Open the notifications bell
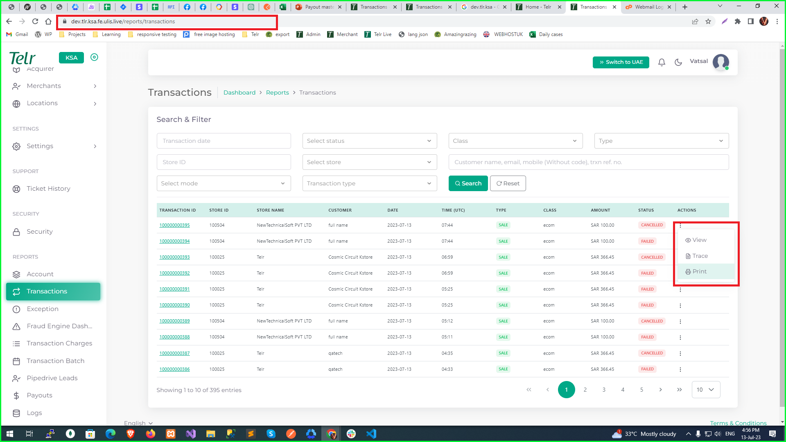This screenshot has height=442, width=786. pyautogui.click(x=662, y=62)
